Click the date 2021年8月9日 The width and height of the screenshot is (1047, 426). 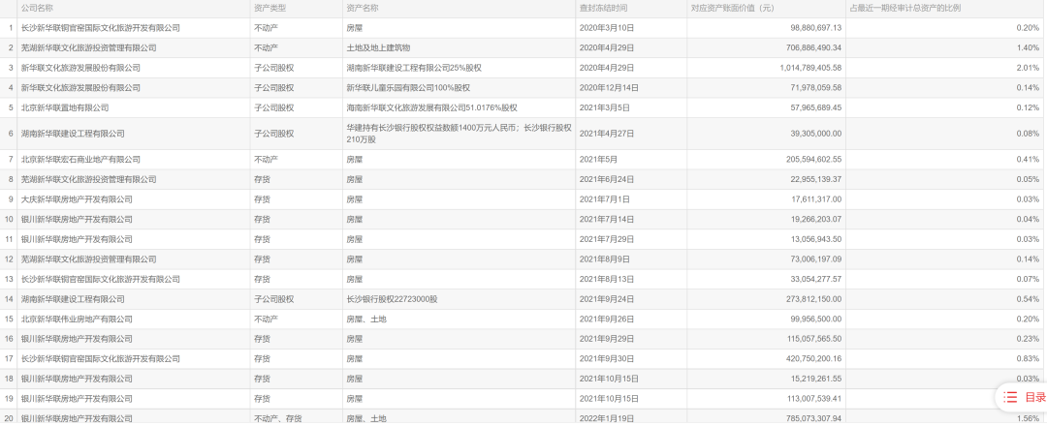[x=604, y=259]
